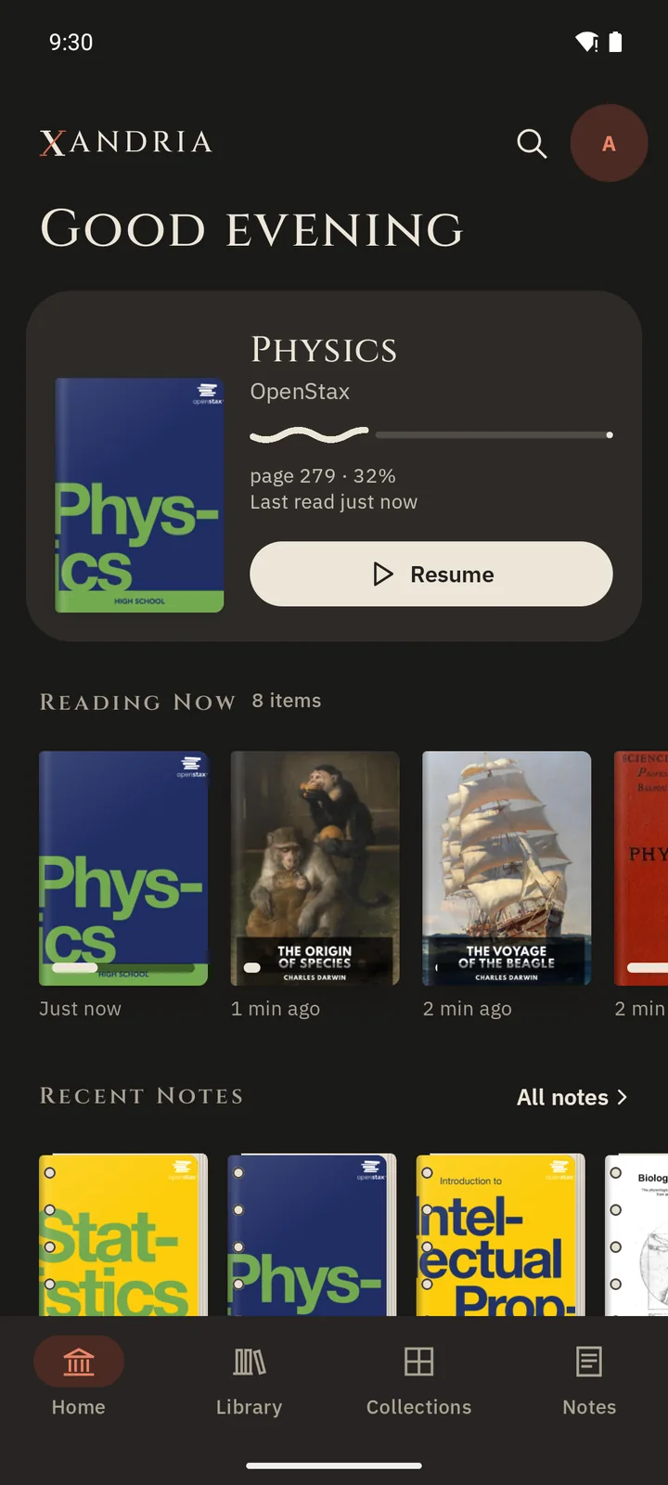Click the 'Just now' timestamp

[80, 1009]
